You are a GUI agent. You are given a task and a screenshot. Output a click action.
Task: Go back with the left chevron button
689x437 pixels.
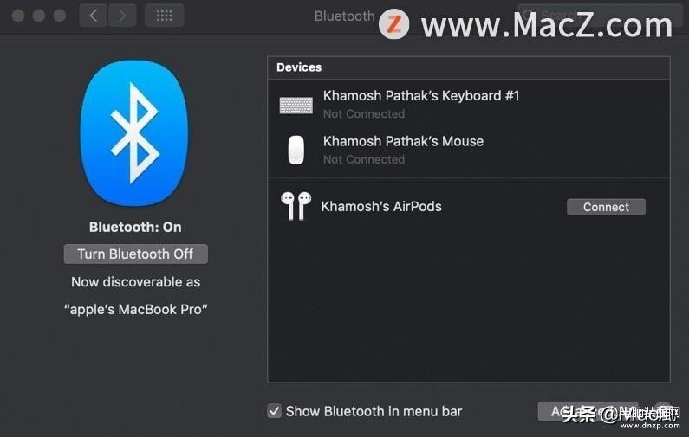point(93,16)
